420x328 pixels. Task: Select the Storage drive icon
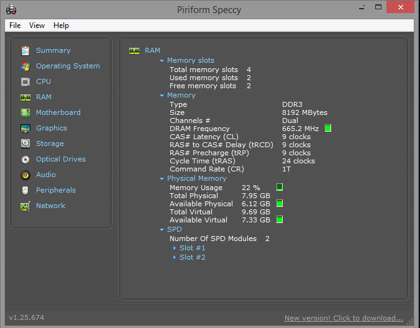point(25,143)
